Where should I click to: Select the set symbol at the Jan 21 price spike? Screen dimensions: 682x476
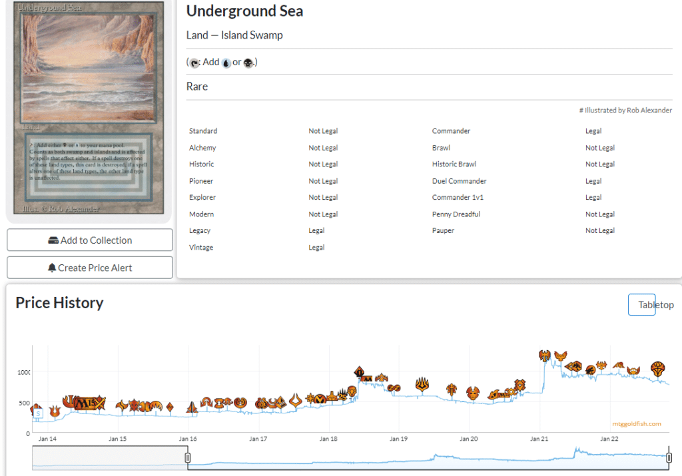pos(545,356)
